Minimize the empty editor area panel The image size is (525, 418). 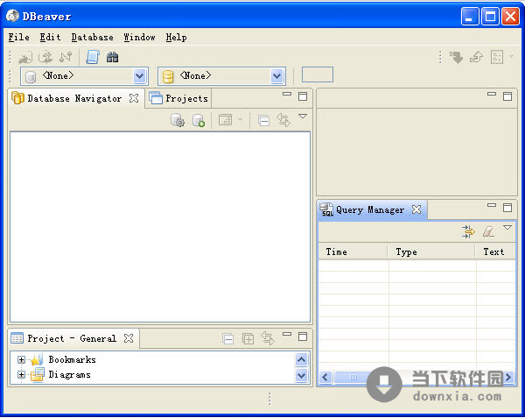[x=492, y=94]
